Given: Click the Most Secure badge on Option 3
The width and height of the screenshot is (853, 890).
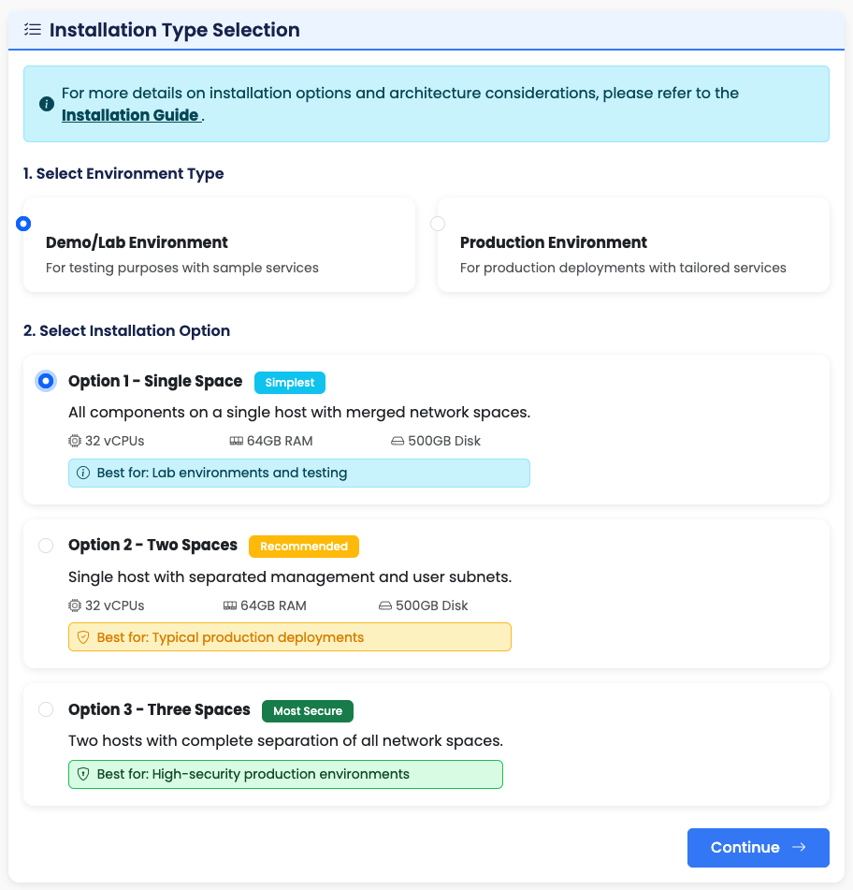Looking at the screenshot, I should point(308,711).
